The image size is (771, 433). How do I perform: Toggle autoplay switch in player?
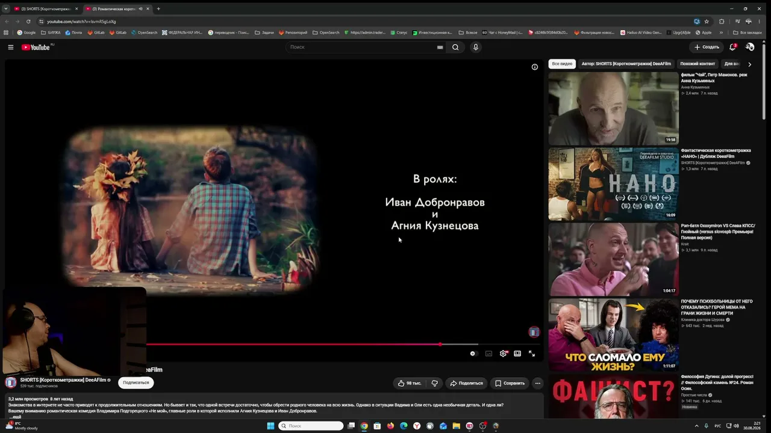point(473,354)
